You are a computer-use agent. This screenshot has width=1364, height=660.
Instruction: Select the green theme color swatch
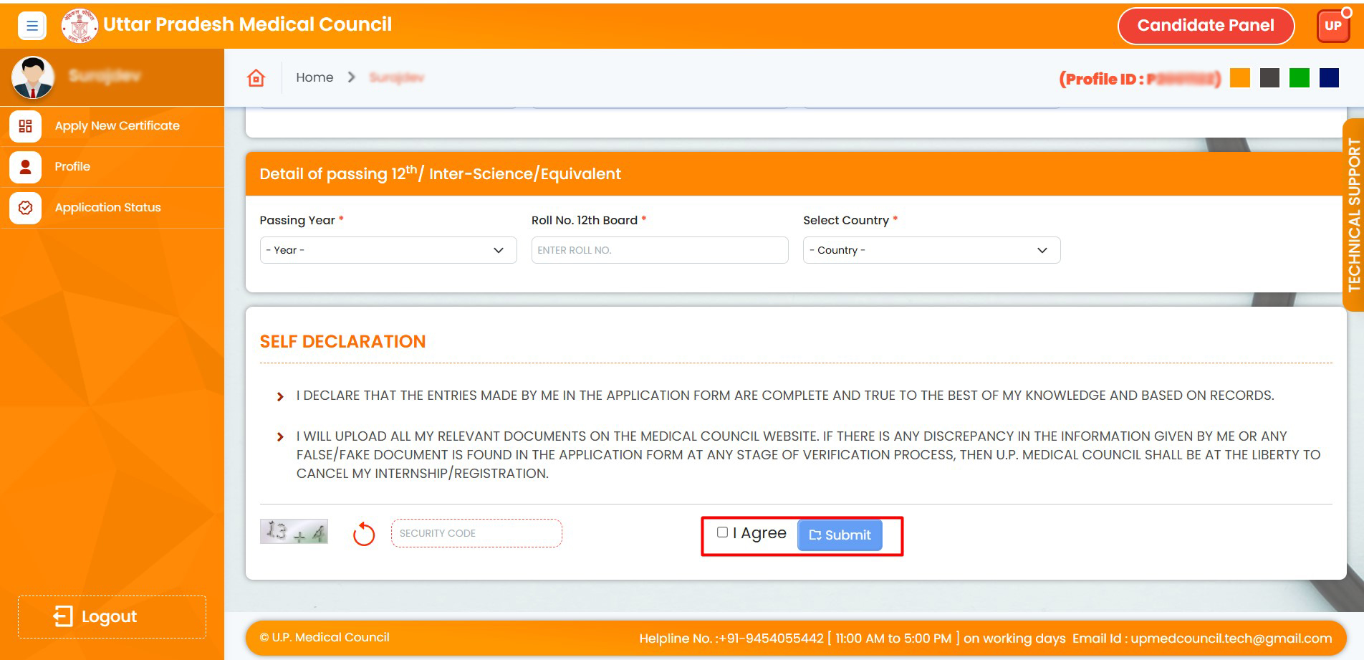[1299, 78]
